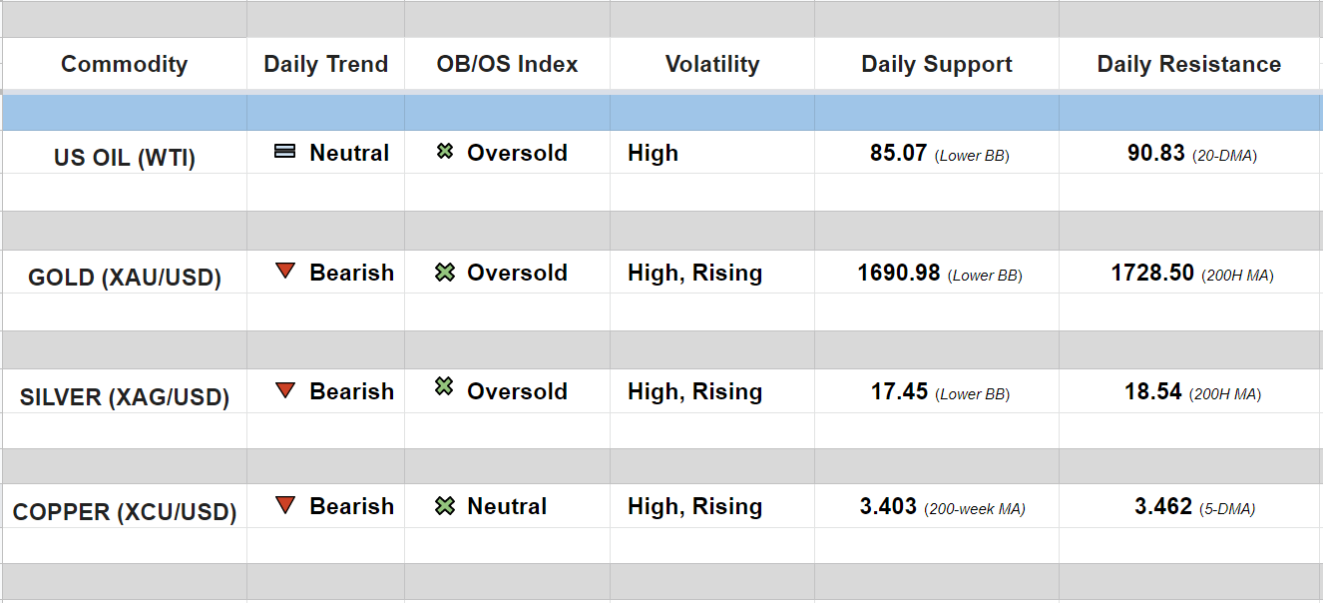Click the red bearish arrow for Copper
Image resolution: width=1323 pixels, height=603 pixels.
click(285, 505)
